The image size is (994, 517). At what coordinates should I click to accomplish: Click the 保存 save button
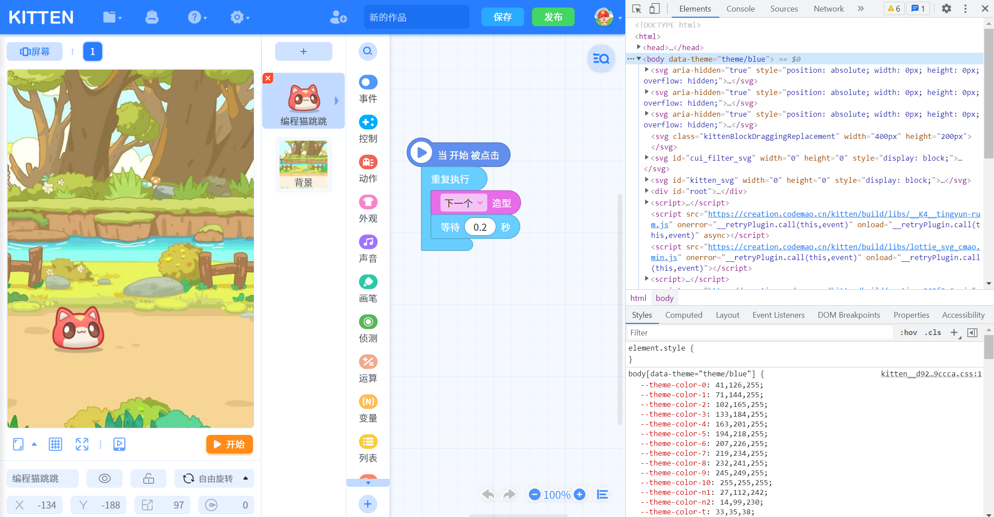coord(502,17)
